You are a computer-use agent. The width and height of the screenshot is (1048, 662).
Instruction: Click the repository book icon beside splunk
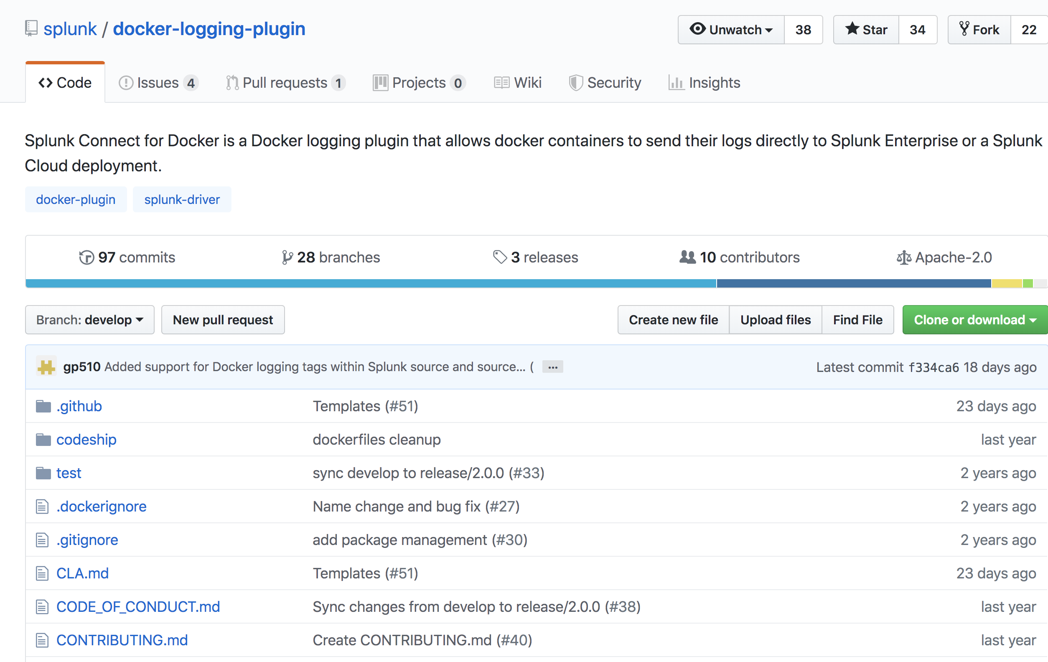31,29
